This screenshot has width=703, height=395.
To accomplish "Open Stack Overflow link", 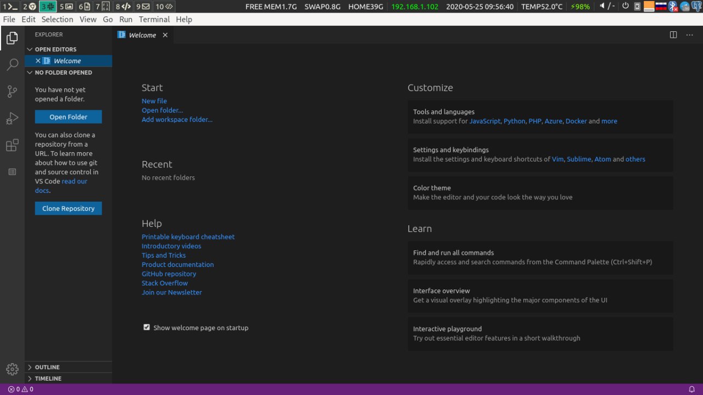I will [x=165, y=283].
